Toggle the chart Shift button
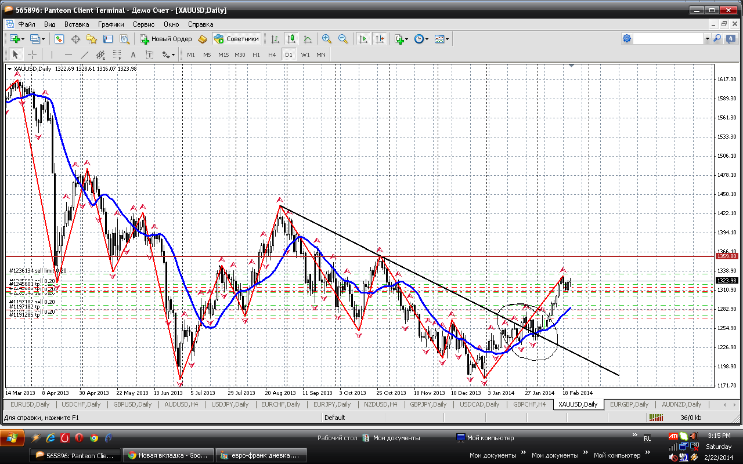The image size is (743, 464). [380, 39]
